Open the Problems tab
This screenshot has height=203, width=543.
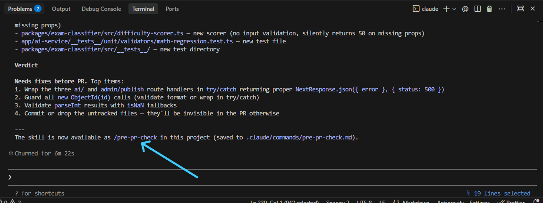point(24,9)
